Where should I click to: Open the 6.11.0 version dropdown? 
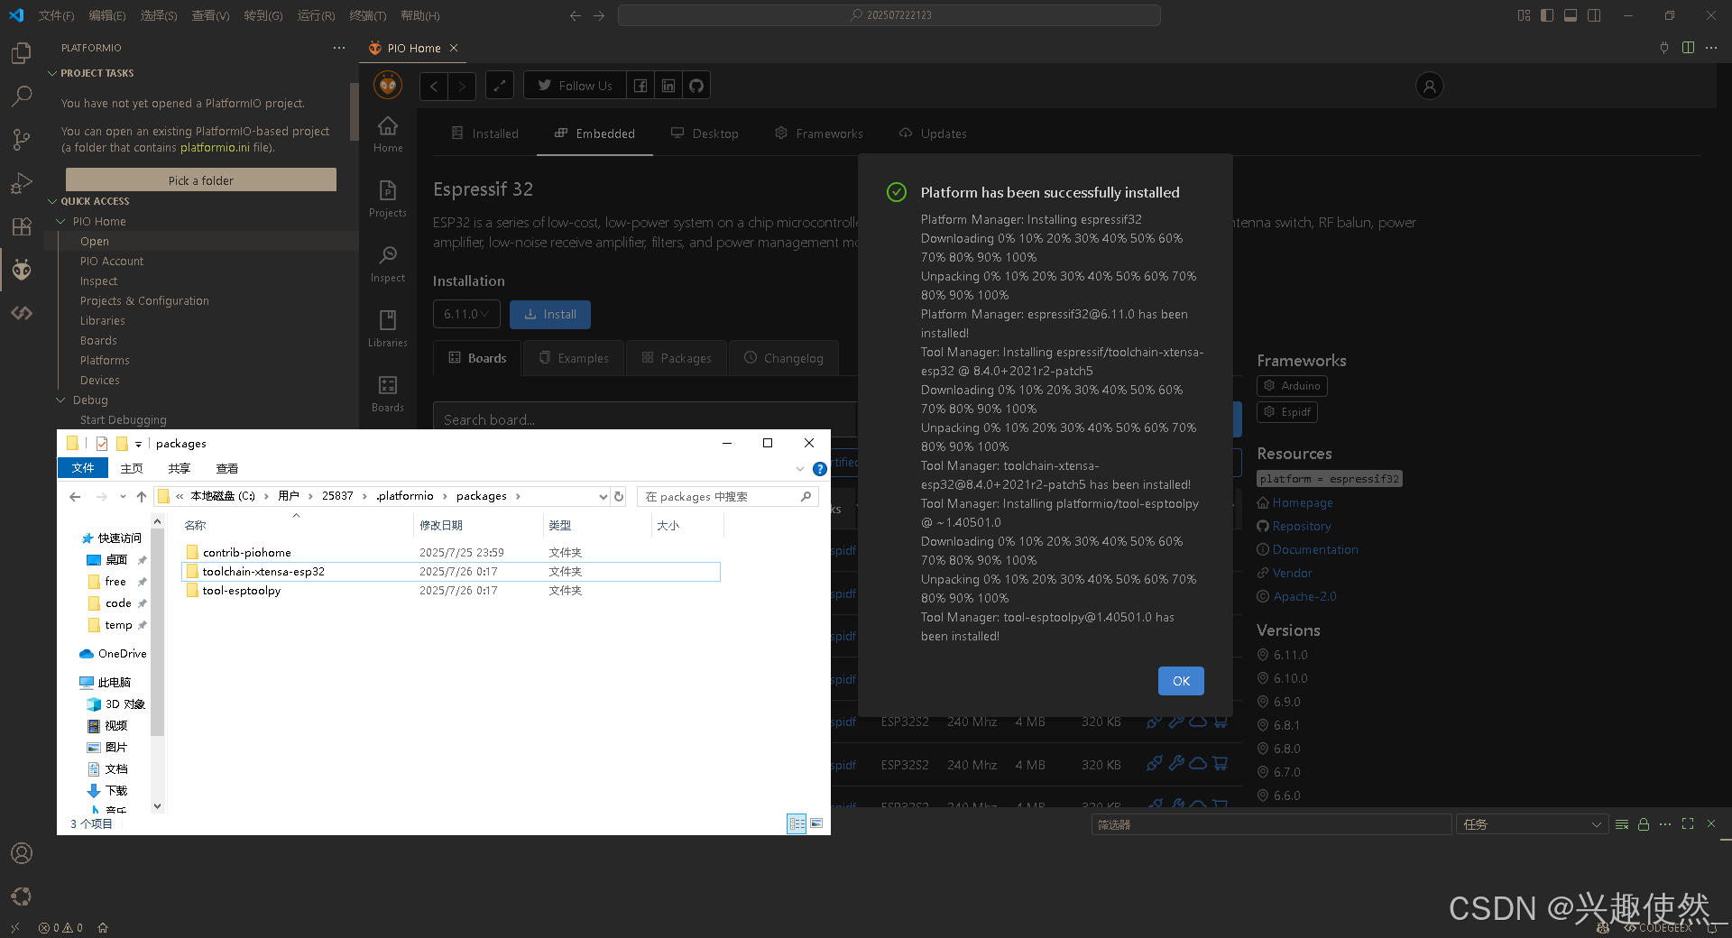point(466,314)
